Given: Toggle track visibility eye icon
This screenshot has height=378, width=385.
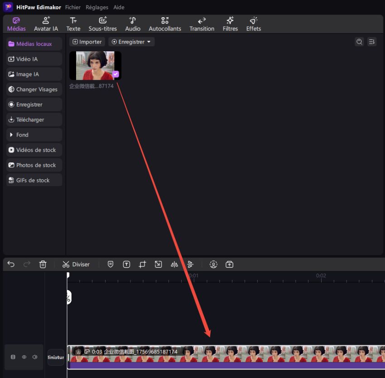Looking at the screenshot, I should 24,357.
